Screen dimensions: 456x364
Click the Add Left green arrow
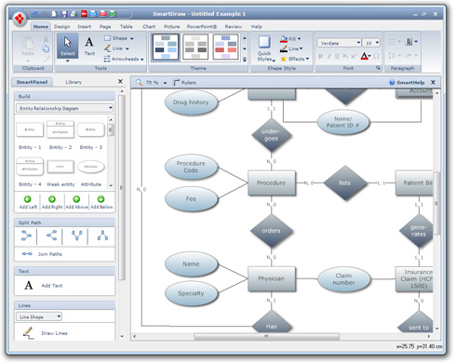(28, 199)
